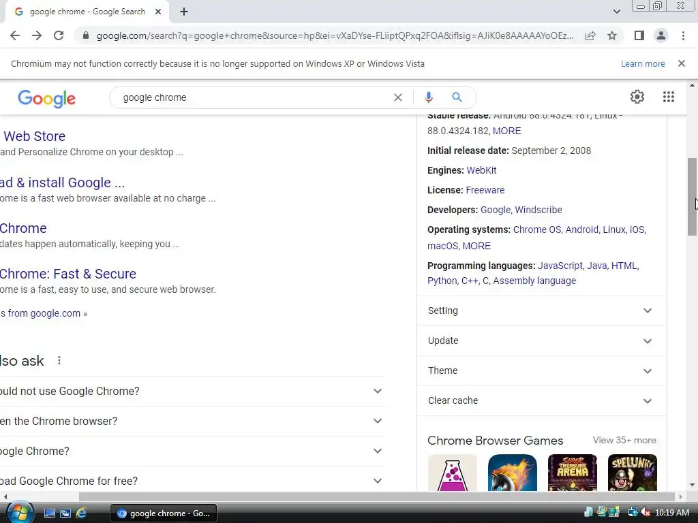Screen dimensions: 698x523
Task: Click the Switch between windows icon
Action: point(65,513)
